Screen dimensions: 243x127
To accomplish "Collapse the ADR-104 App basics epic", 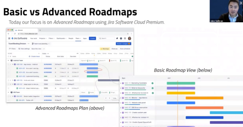I will coord(13,64).
